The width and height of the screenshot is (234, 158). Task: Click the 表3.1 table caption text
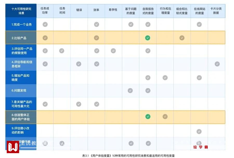pos(128,156)
